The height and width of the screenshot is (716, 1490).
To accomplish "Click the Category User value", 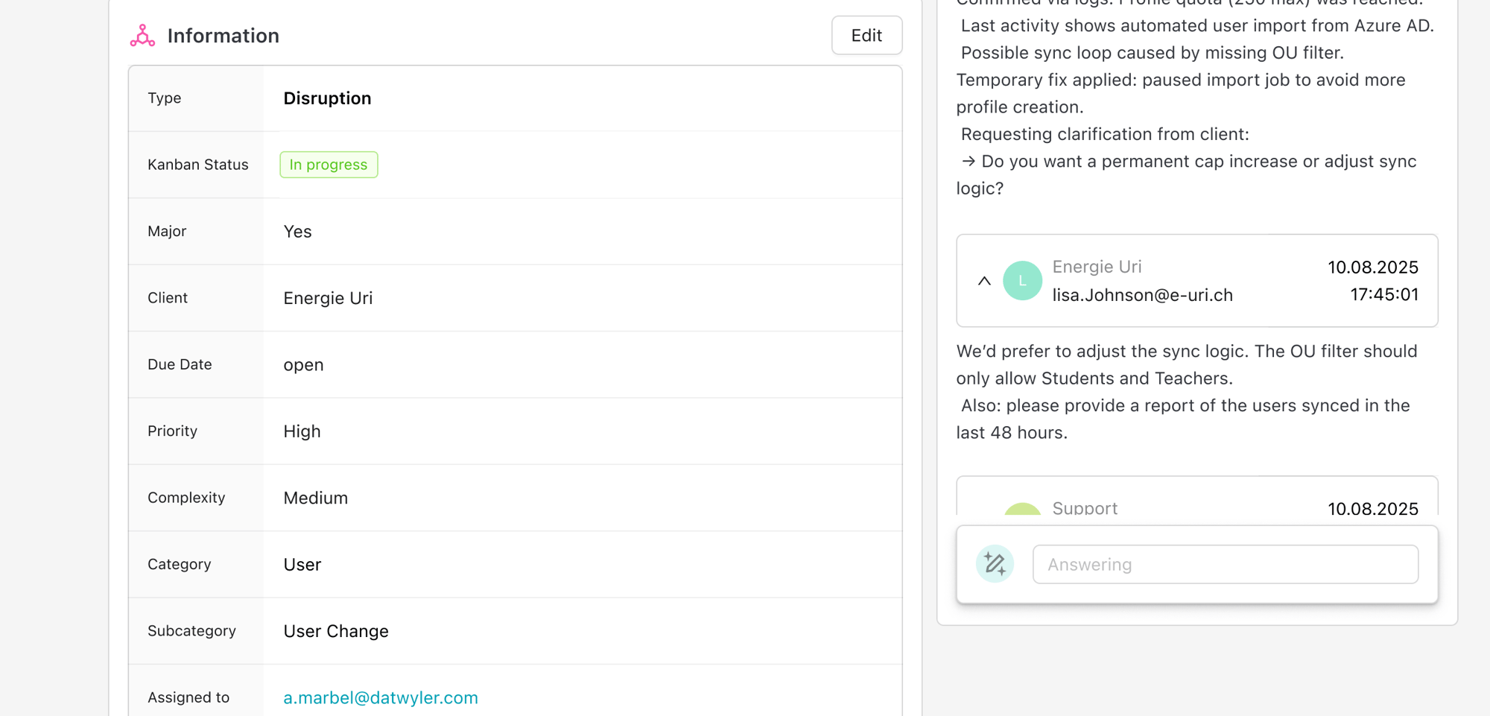I will click(302, 565).
